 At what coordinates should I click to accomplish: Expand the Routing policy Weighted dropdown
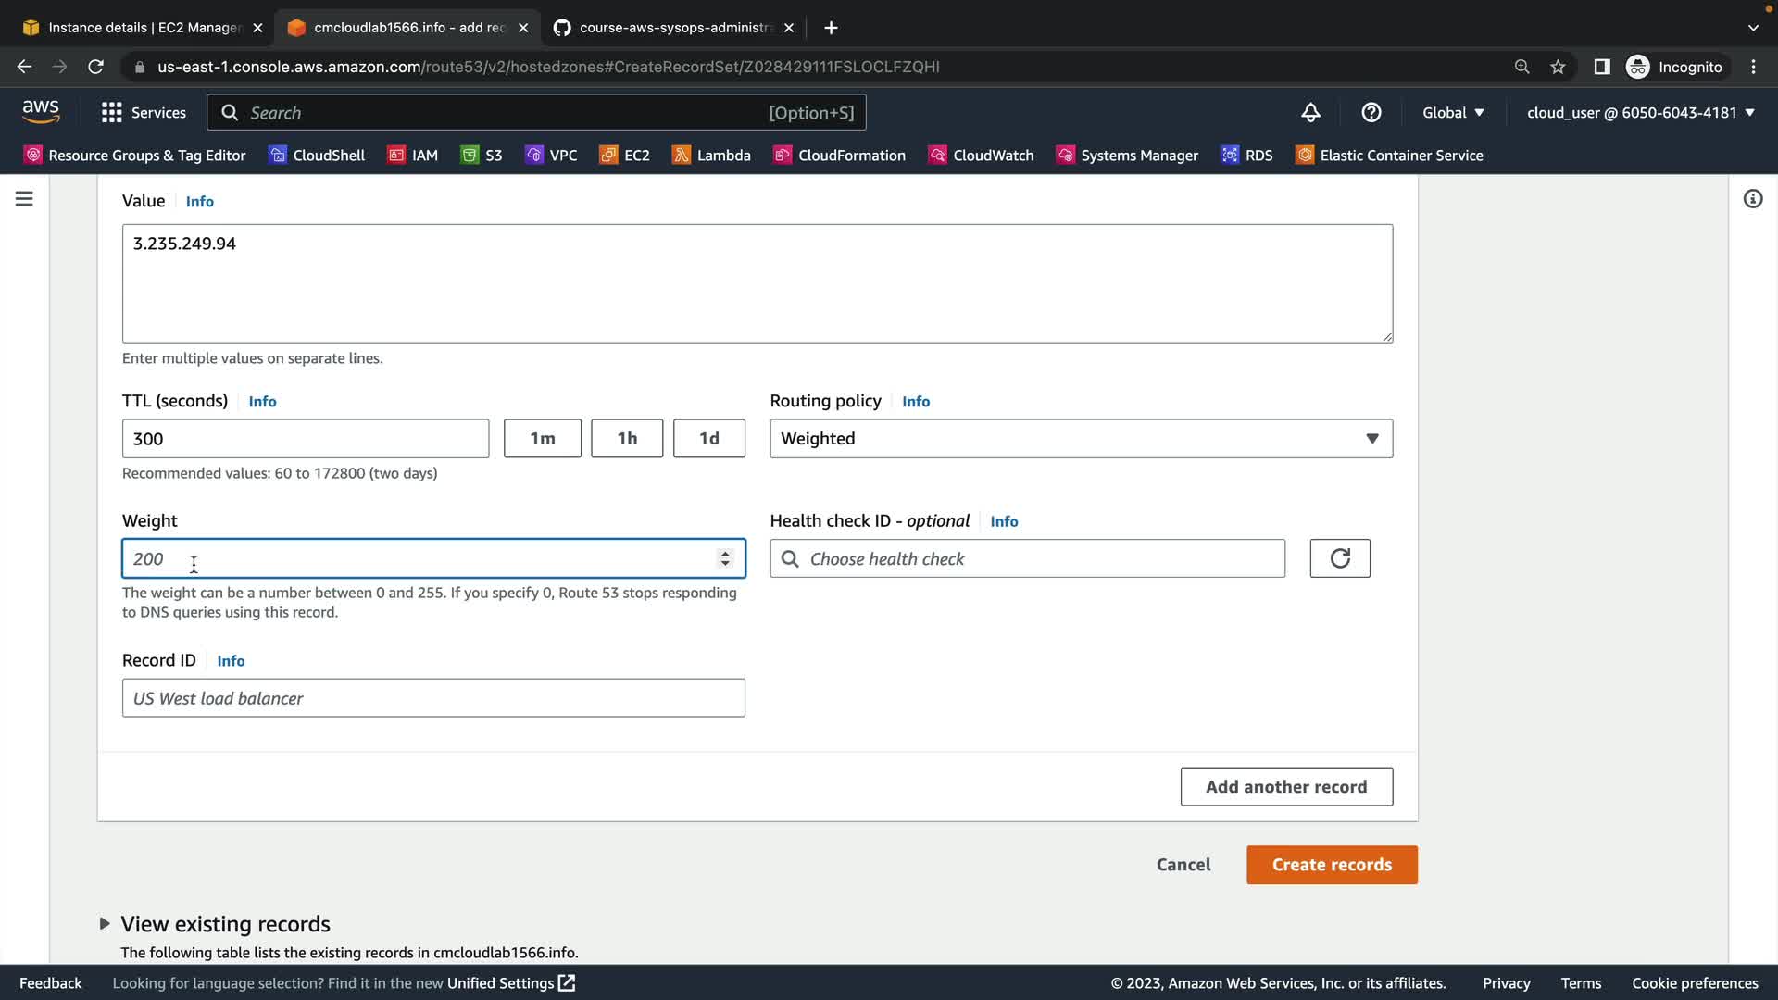click(x=1080, y=439)
